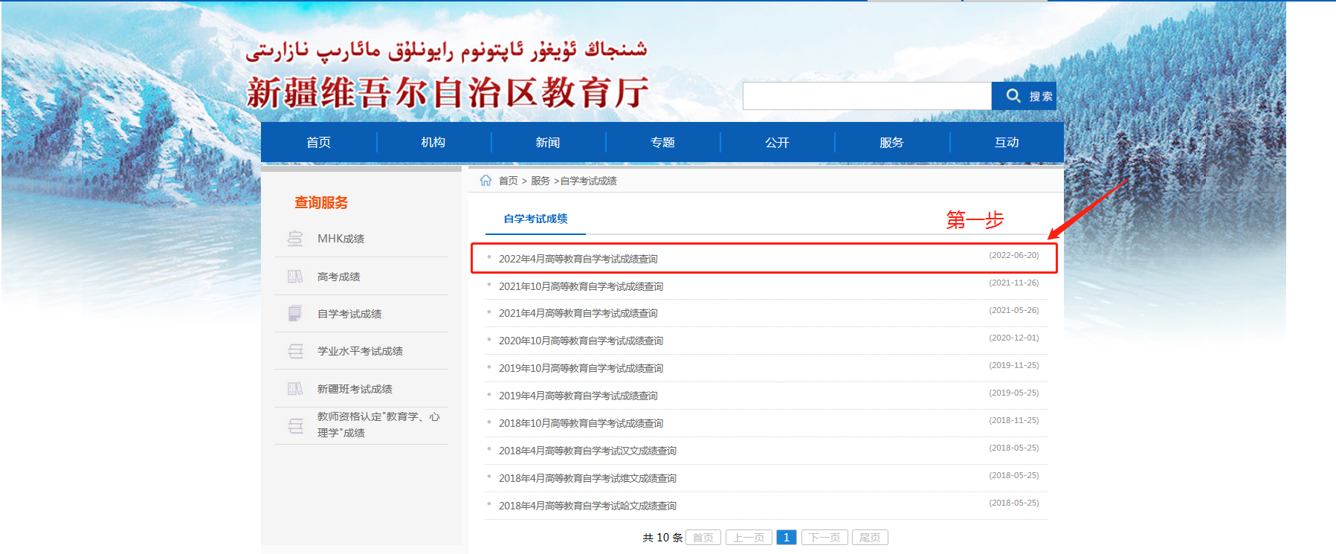The image size is (1336, 554).
Task: Open 2021年10月高等教育自学考试成绩查询 link
Action: pyautogui.click(x=581, y=286)
